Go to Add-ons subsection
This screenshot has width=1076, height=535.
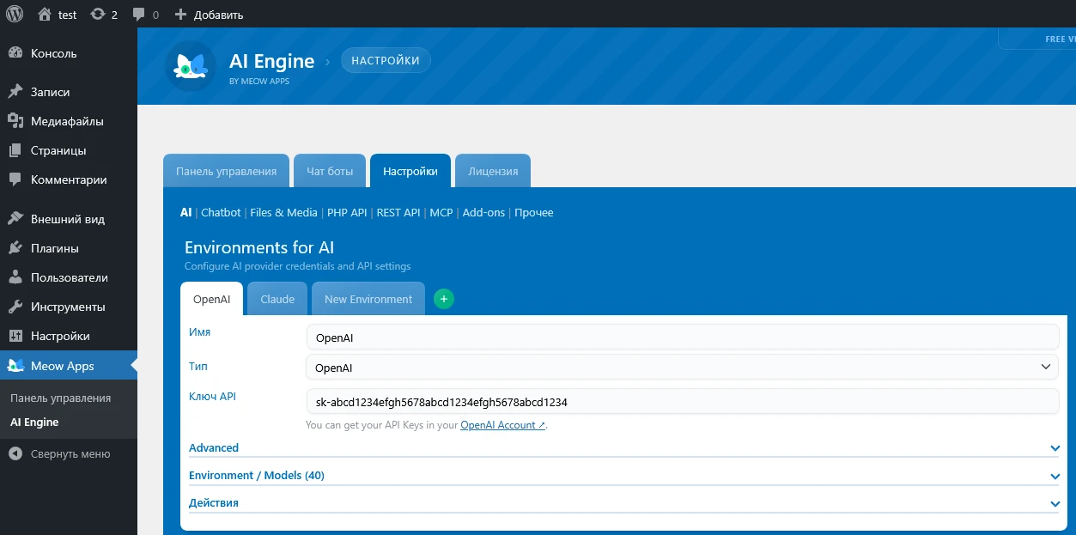point(483,212)
